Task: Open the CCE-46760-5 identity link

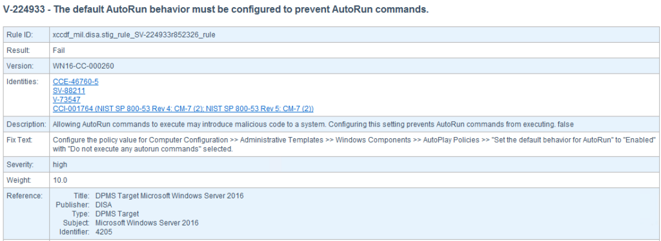Action: pyautogui.click(x=76, y=81)
